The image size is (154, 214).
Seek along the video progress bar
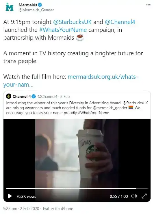[77, 189]
